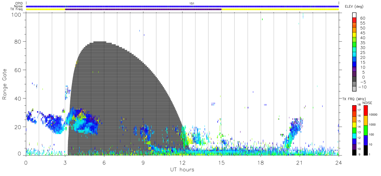Click the TX Freq row label above the plot
The height and width of the screenshot is (176, 381).
click(17, 9)
